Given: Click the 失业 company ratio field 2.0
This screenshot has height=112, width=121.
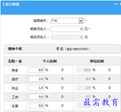Looking at the screenshot, I should coord(84,88).
